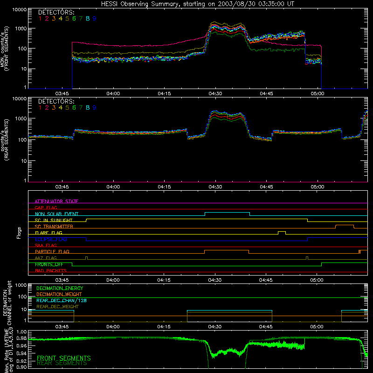Click the ECLIPSE FLAG label

pyautogui.click(x=51, y=239)
